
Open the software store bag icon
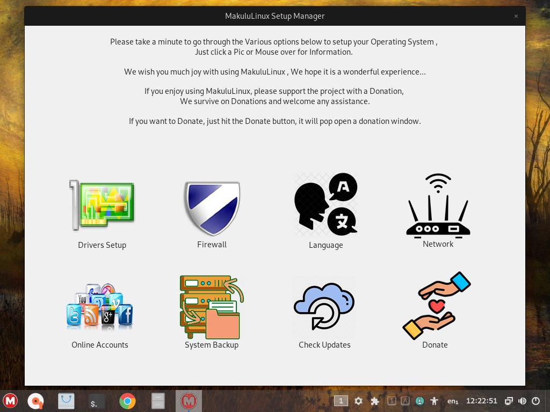[x=66, y=401]
